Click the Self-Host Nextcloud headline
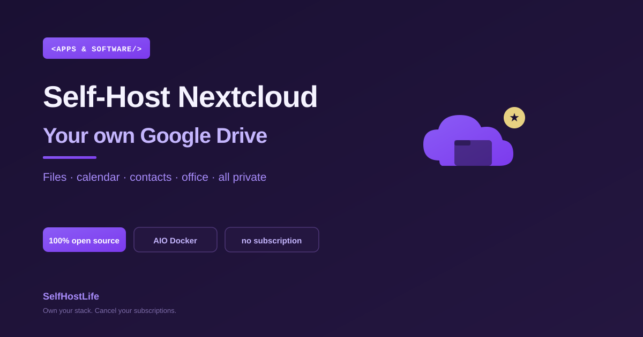This screenshot has width=643, height=337. (x=180, y=97)
